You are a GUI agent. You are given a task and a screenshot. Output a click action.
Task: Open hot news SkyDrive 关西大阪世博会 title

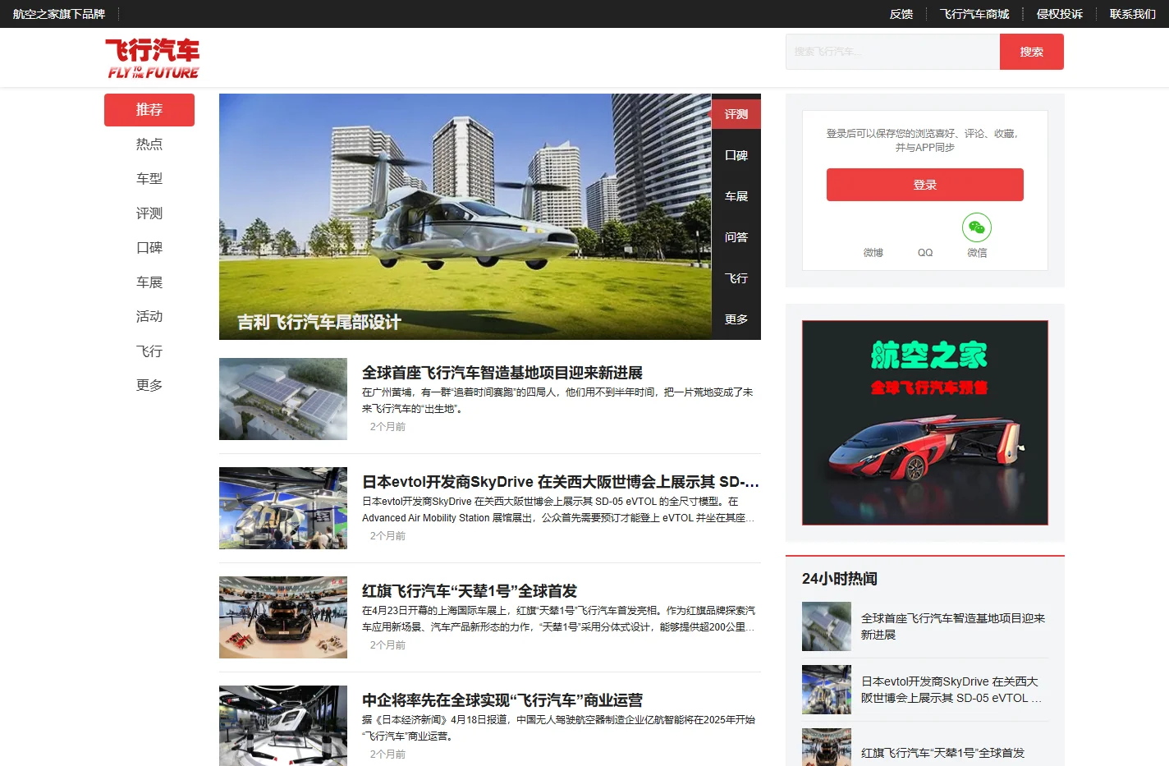[x=951, y=690]
